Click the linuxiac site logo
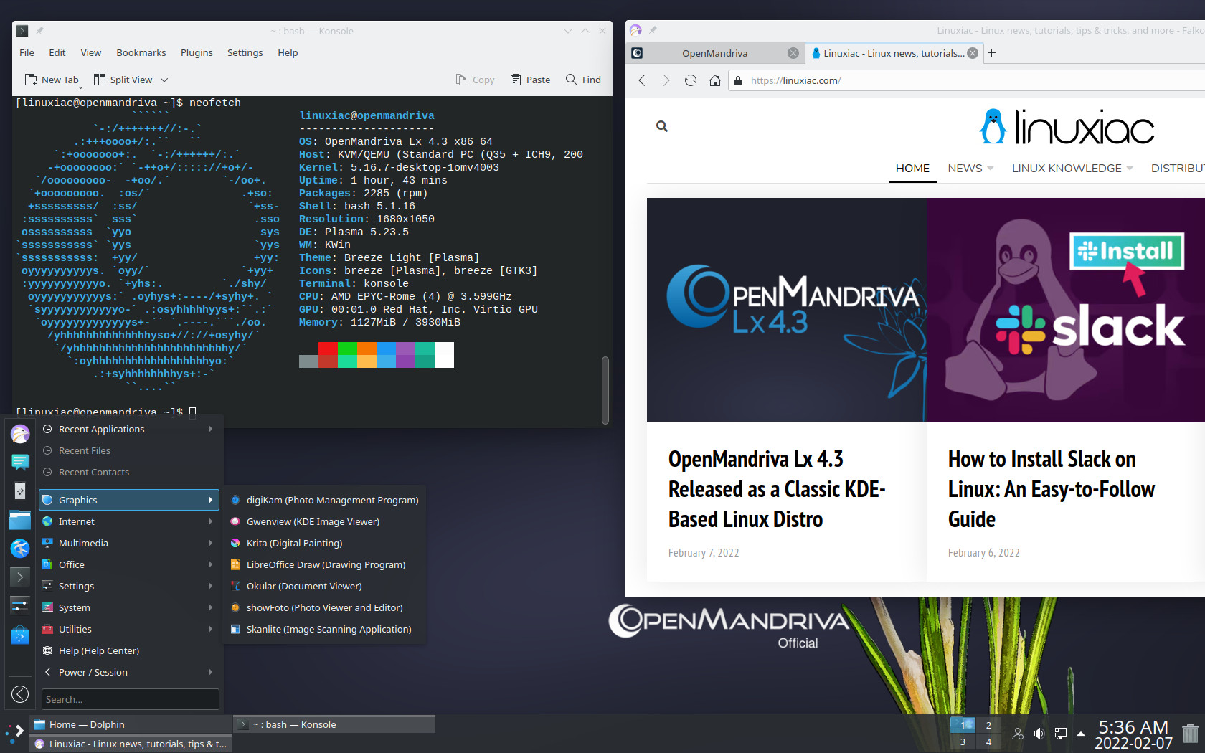Viewport: 1205px width, 753px height. point(1067,128)
